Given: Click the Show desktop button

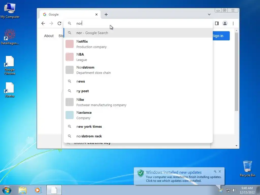Looking at the screenshot, I should point(258,190).
